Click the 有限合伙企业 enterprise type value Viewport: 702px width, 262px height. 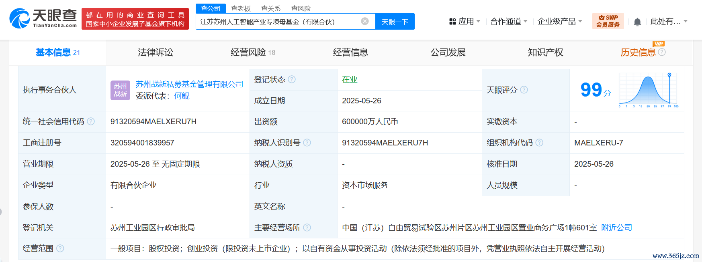pos(133,185)
